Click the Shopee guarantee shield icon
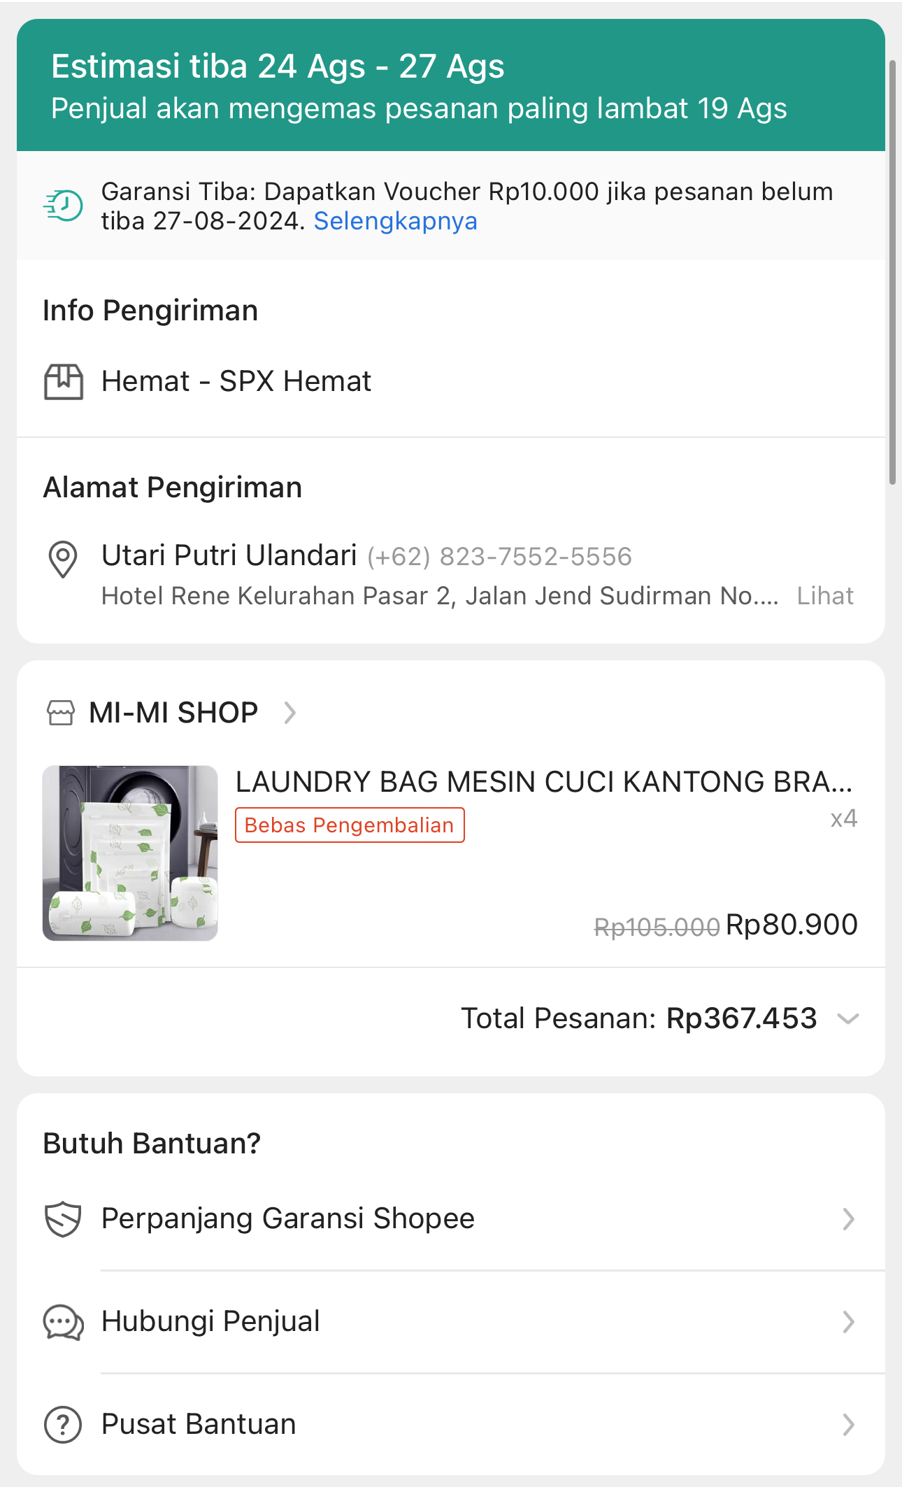 pyautogui.click(x=63, y=1219)
